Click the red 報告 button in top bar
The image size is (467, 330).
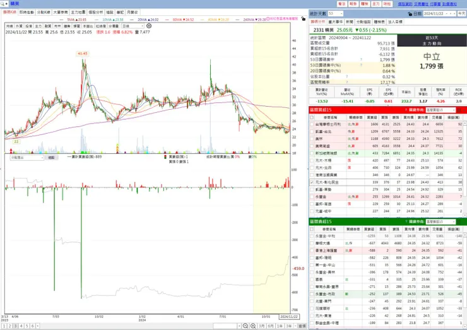(x=353, y=4)
